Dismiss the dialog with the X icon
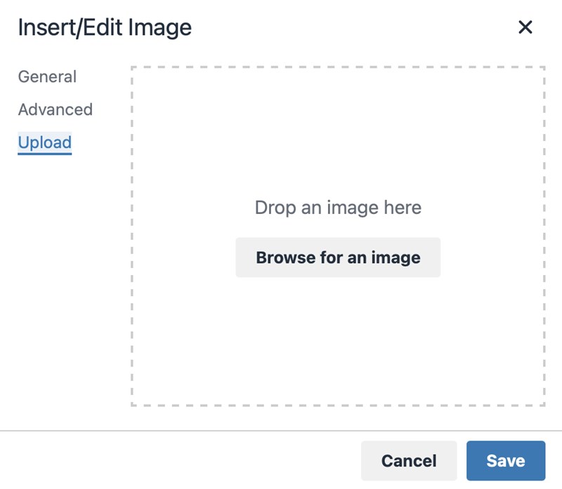The image size is (562, 489). 525,27
